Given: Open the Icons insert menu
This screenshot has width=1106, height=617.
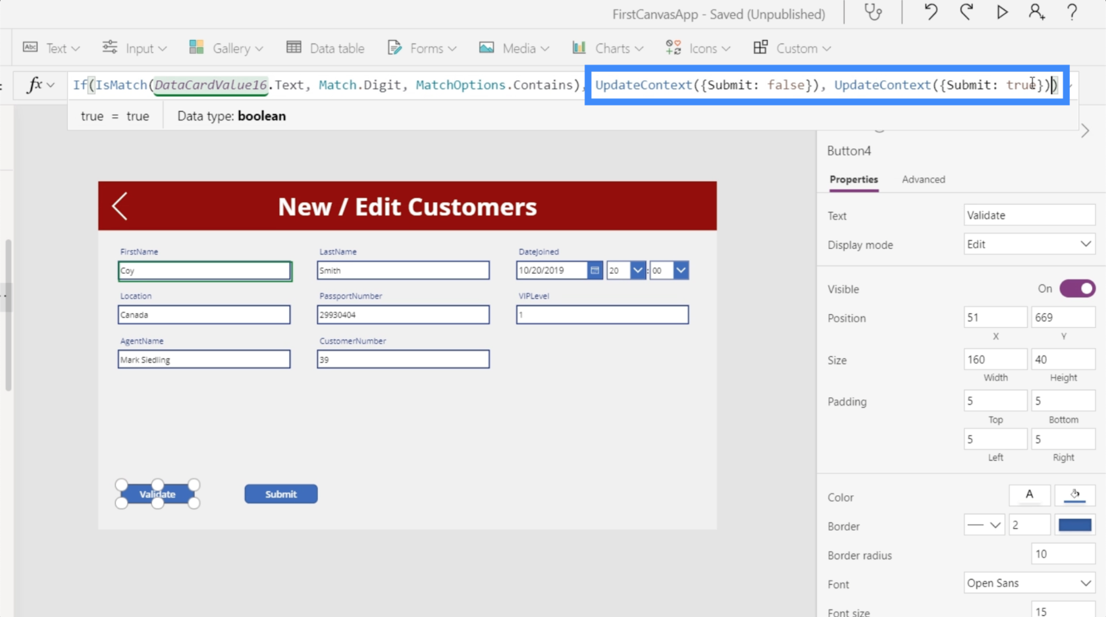Looking at the screenshot, I should [x=698, y=48].
